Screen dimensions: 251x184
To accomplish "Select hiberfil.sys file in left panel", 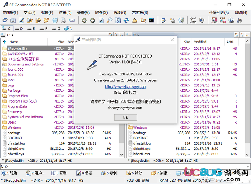I will 15,154.
